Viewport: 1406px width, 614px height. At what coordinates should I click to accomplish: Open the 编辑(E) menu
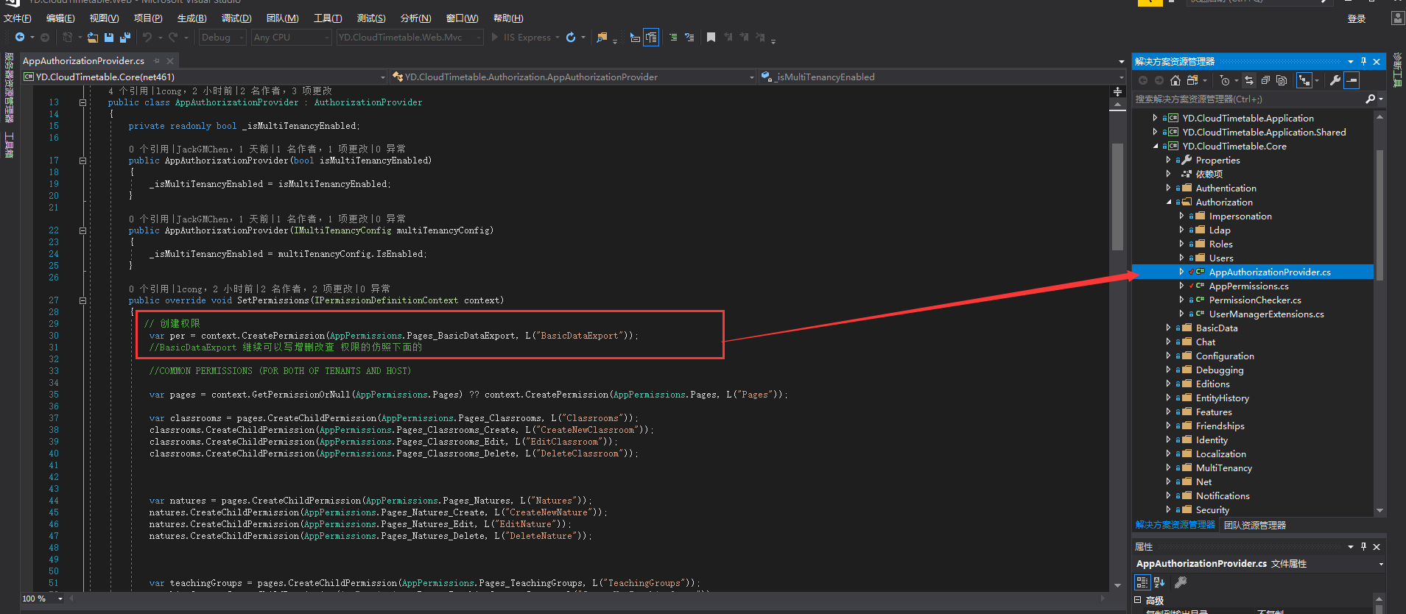60,18
